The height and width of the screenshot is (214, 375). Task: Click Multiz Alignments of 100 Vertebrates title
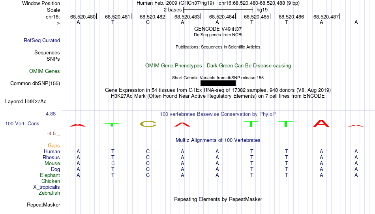click(218, 140)
